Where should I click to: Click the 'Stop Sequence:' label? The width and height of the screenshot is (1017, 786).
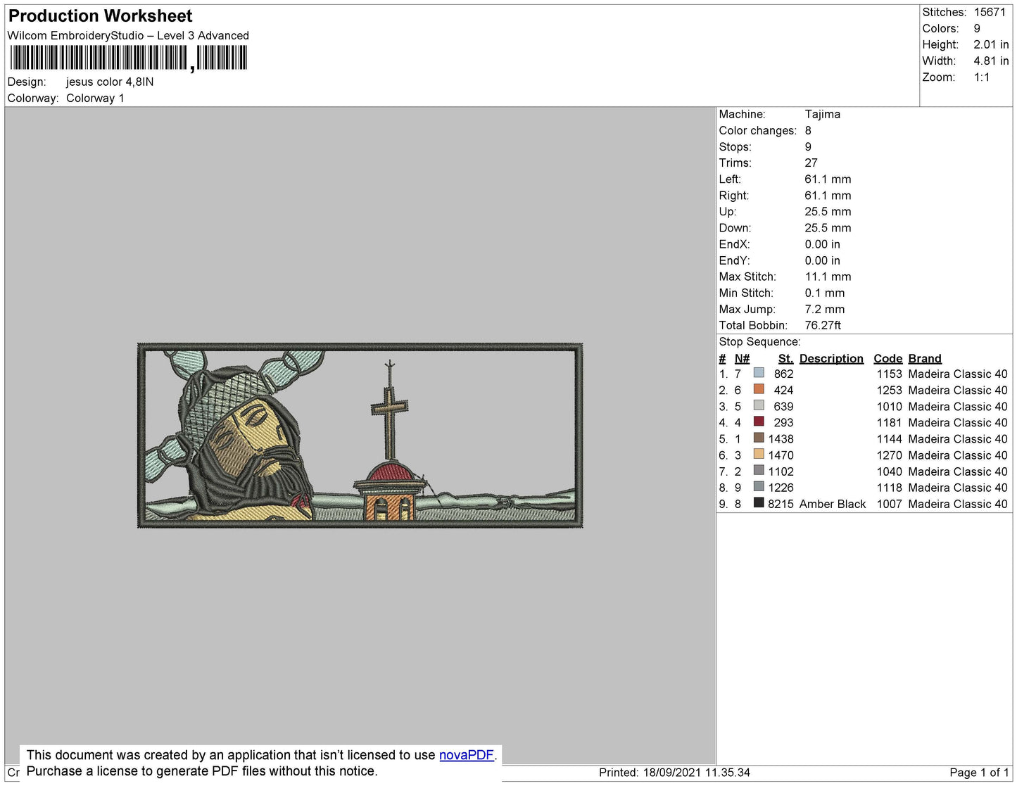pyautogui.click(x=759, y=341)
